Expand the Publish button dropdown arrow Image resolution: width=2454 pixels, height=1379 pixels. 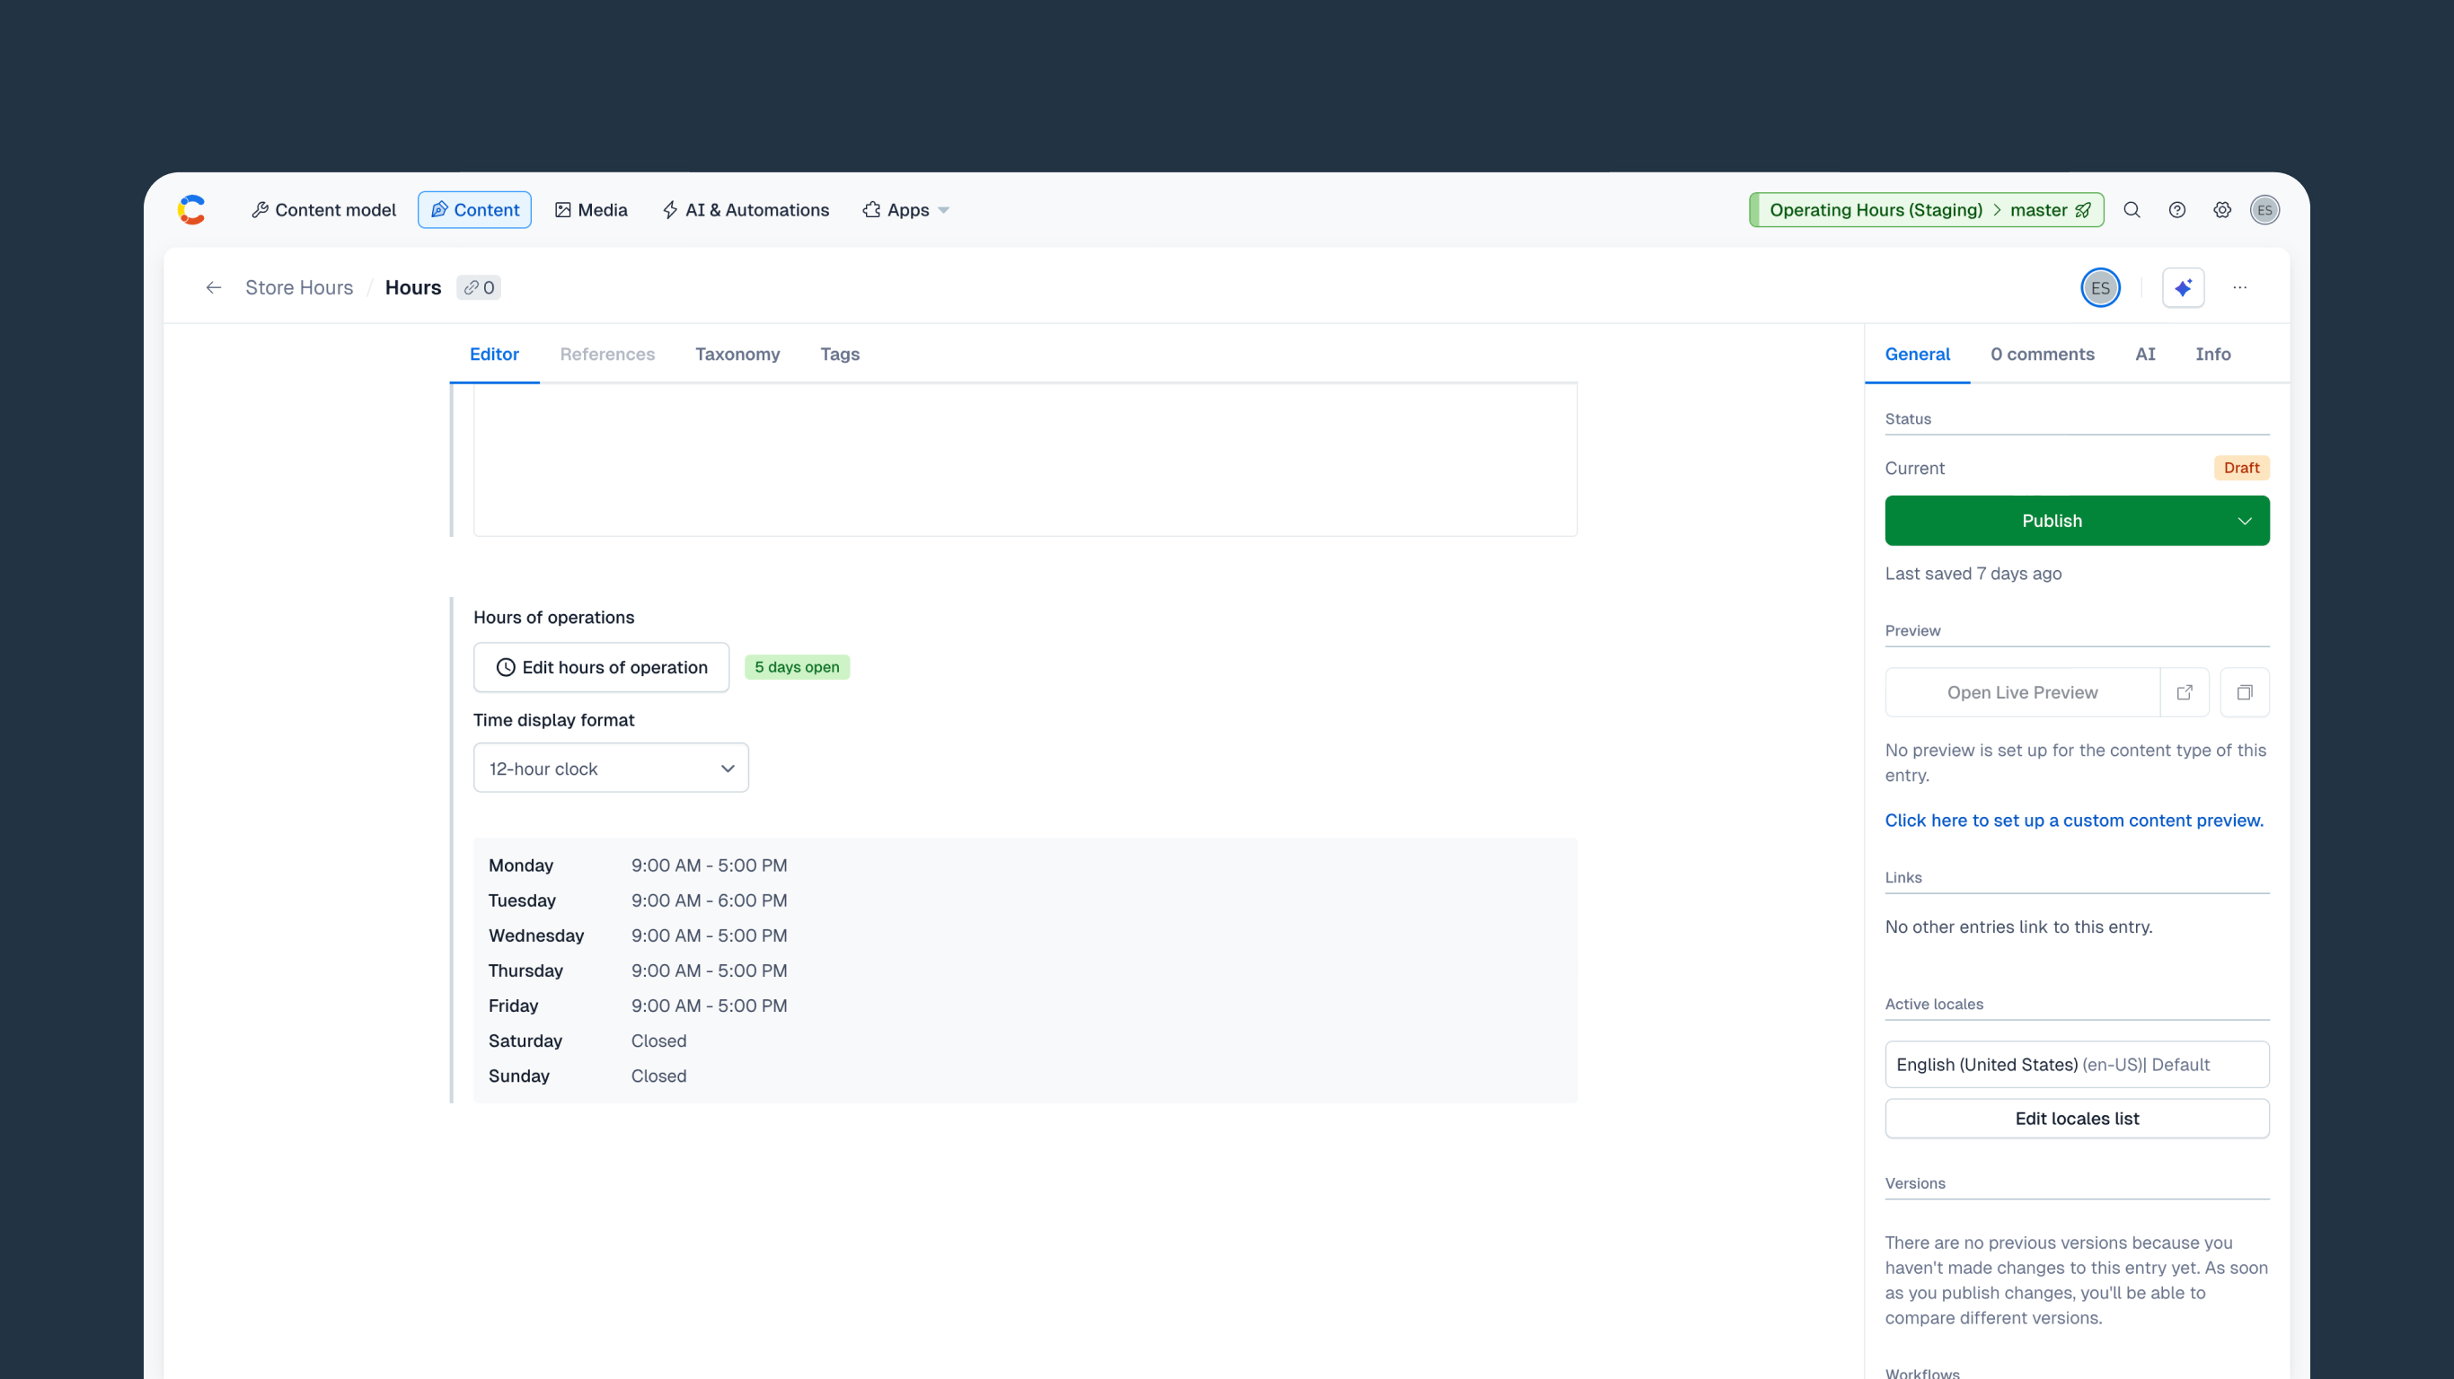click(x=2245, y=521)
